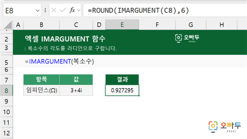Click the subtitle '복소수의 각도를 라디안으로 구합니다.'

point(72,48)
